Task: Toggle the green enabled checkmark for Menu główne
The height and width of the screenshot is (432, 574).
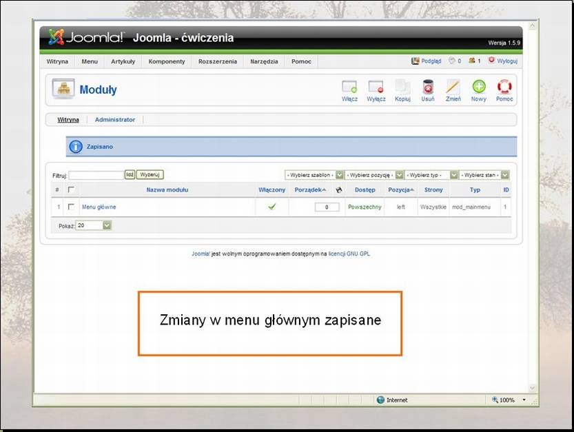Action: click(271, 207)
